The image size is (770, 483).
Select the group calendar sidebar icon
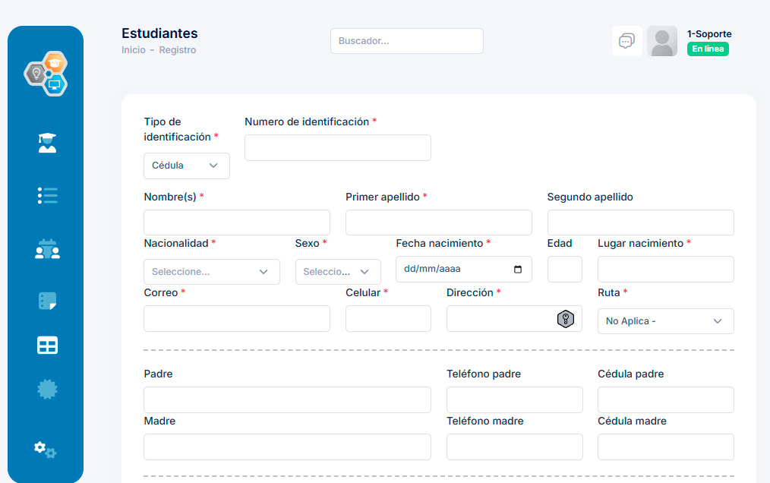click(x=47, y=249)
